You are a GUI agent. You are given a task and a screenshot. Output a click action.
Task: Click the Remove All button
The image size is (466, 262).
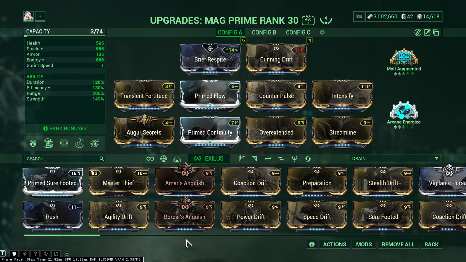(398, 245)
